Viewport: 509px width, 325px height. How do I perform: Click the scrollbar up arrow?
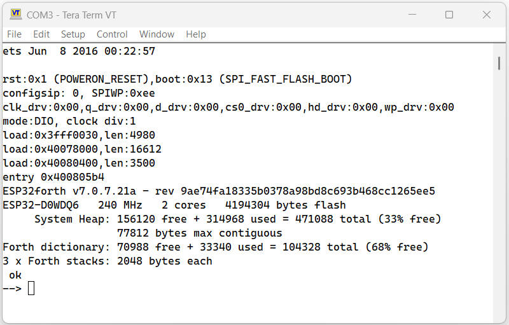point(501,50)
